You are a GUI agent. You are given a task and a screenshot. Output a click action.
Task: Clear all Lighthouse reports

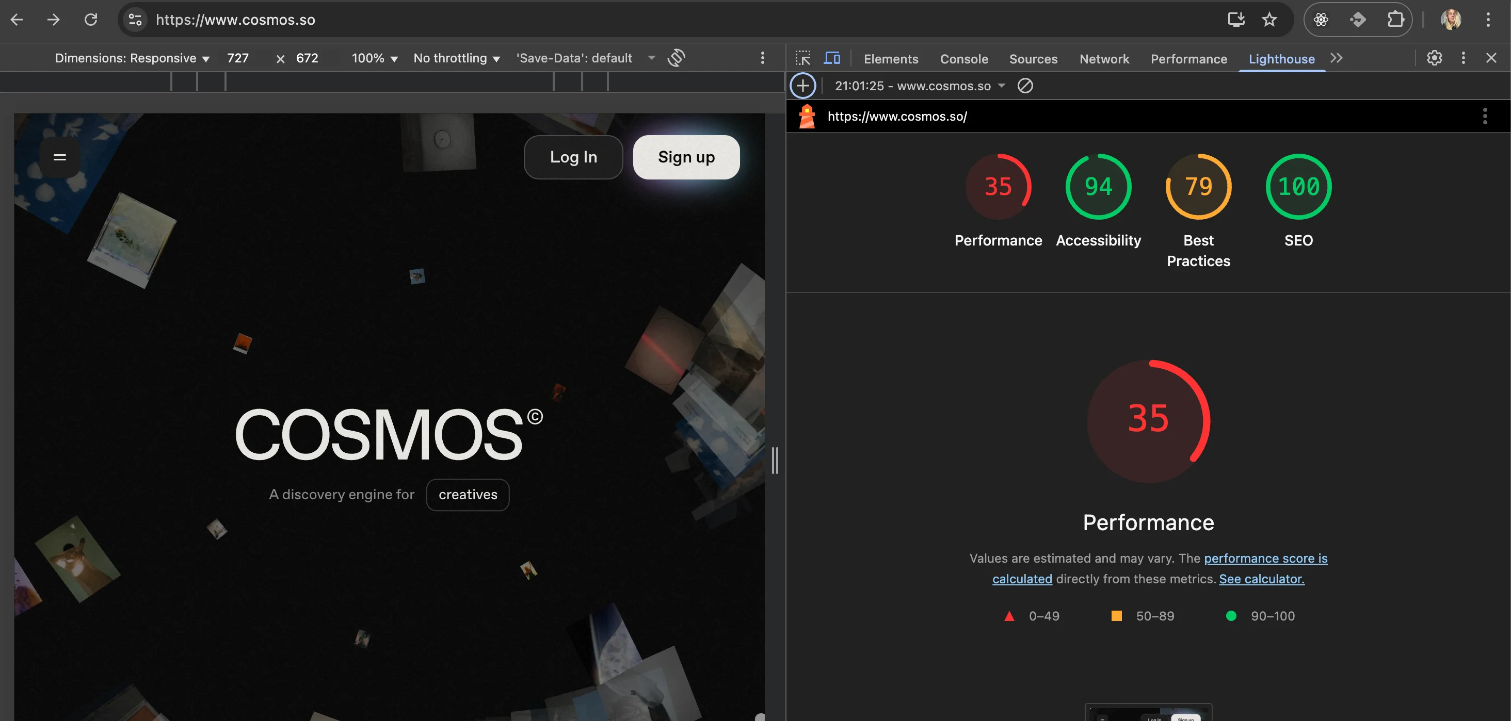pyautogui.click(x=1025, y=86)
